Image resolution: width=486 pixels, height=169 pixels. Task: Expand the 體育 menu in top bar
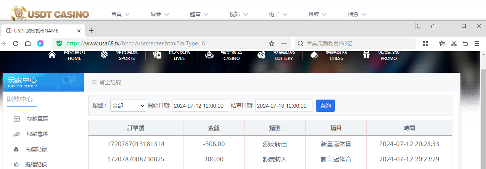199,14
